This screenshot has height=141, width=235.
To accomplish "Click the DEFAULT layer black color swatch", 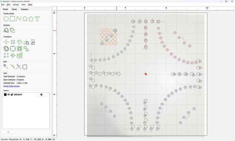I will click(x=5, y=95).
